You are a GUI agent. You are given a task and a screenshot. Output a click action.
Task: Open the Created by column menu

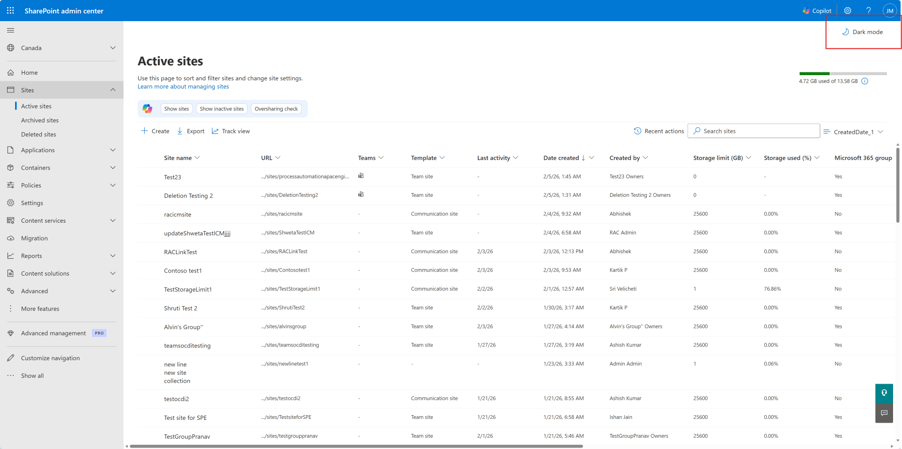[629, 158]
